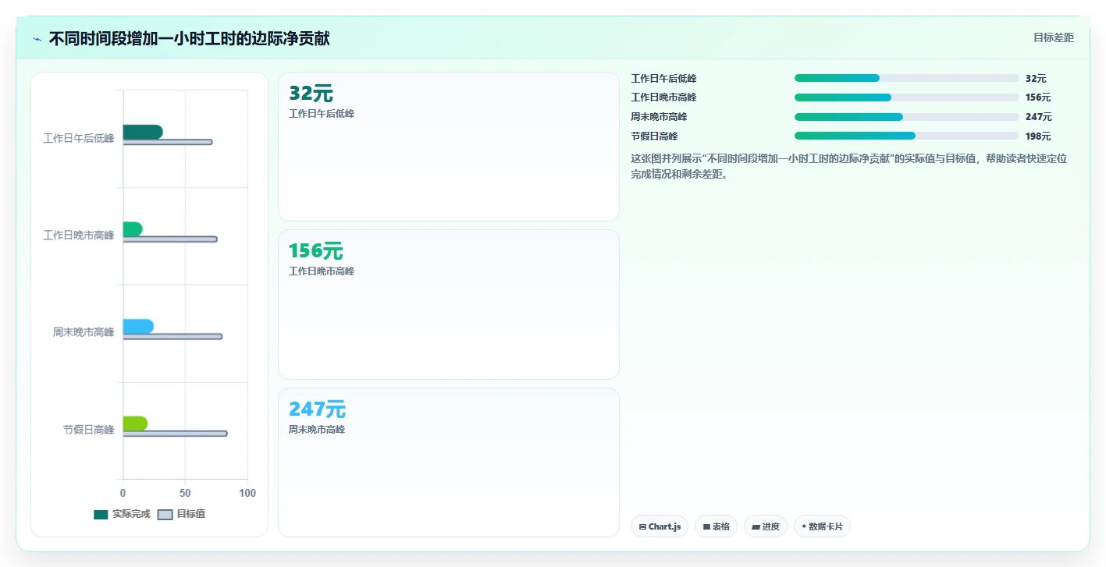Select the 表格 tag
This screenshot has width=1106, height=567.
pos(716,526)
